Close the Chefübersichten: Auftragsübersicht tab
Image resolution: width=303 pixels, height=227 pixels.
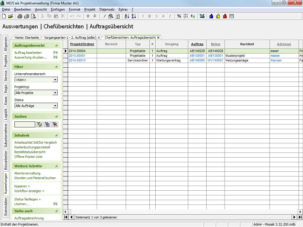point(158,38)
